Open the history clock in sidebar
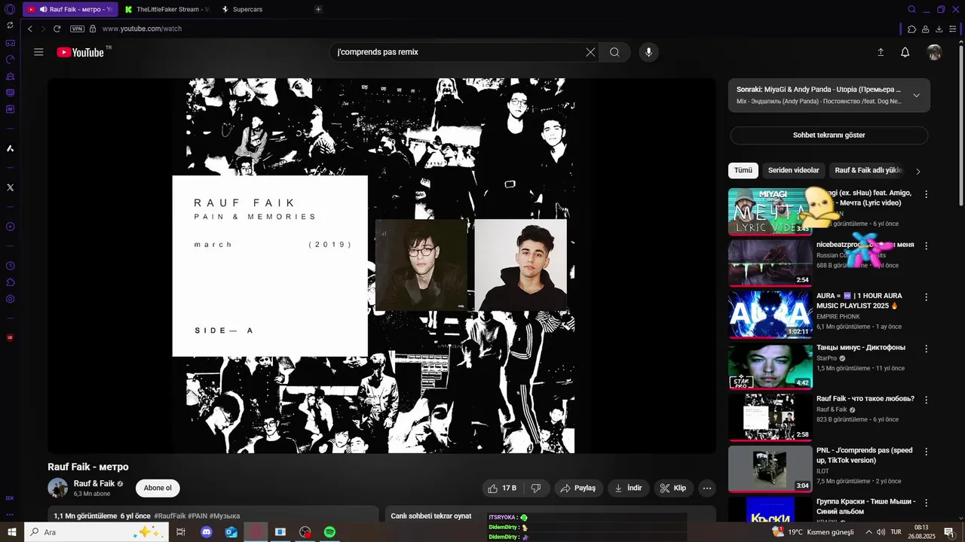The image size is (965, 542). [x=10, y=266]
